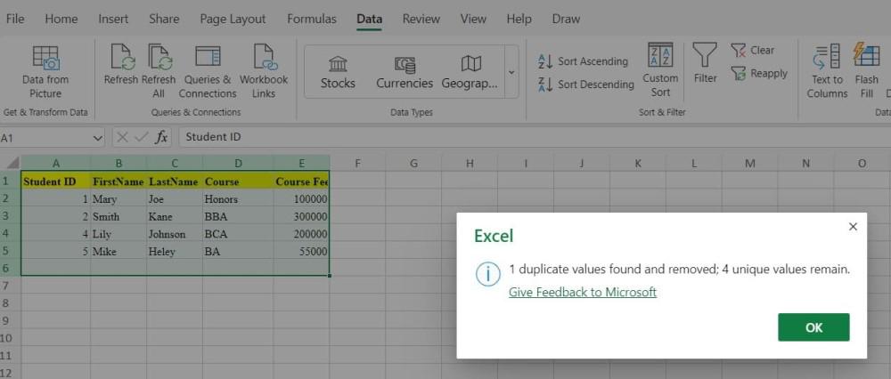Click the Name Box showing A1

[45, 138]
